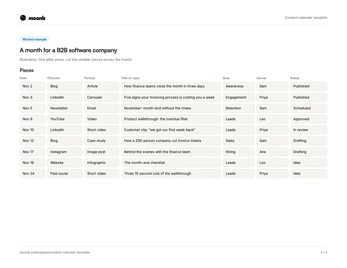Viewport: 347px width, 268px height.
Task: Click the YouTube channel cell
Action: pyautogui.click(x=65, y=119)
